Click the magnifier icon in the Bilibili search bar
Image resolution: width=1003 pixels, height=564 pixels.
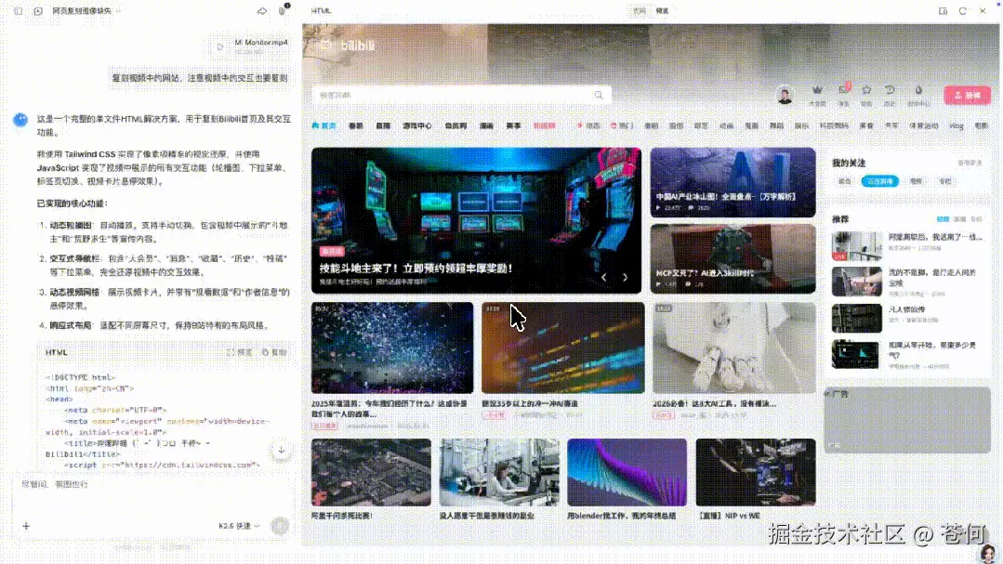(x=600, y=95)
